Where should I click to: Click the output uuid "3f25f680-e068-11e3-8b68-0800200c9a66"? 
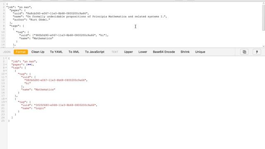pyautogui.click(x=65, y=105)
